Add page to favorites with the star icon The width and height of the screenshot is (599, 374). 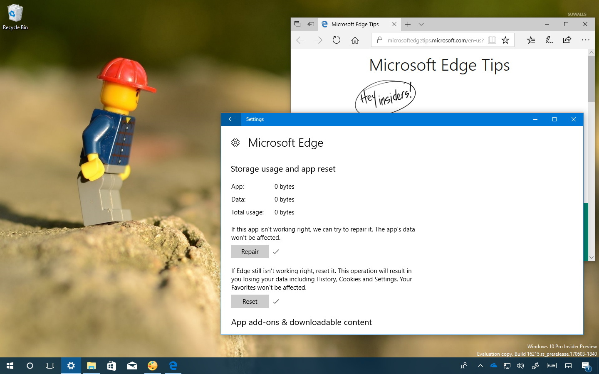(x=505, y=40)
